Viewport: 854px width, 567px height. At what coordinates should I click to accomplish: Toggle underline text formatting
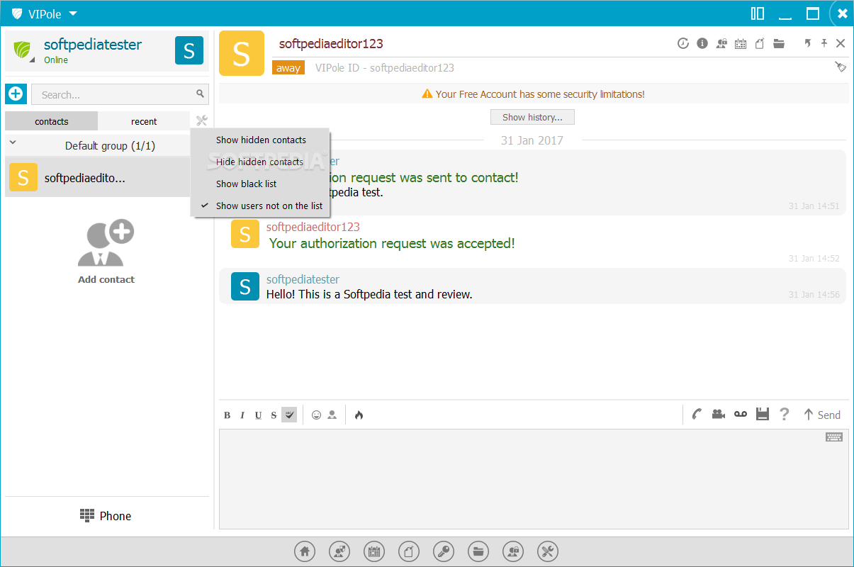(x=258, y=415)
